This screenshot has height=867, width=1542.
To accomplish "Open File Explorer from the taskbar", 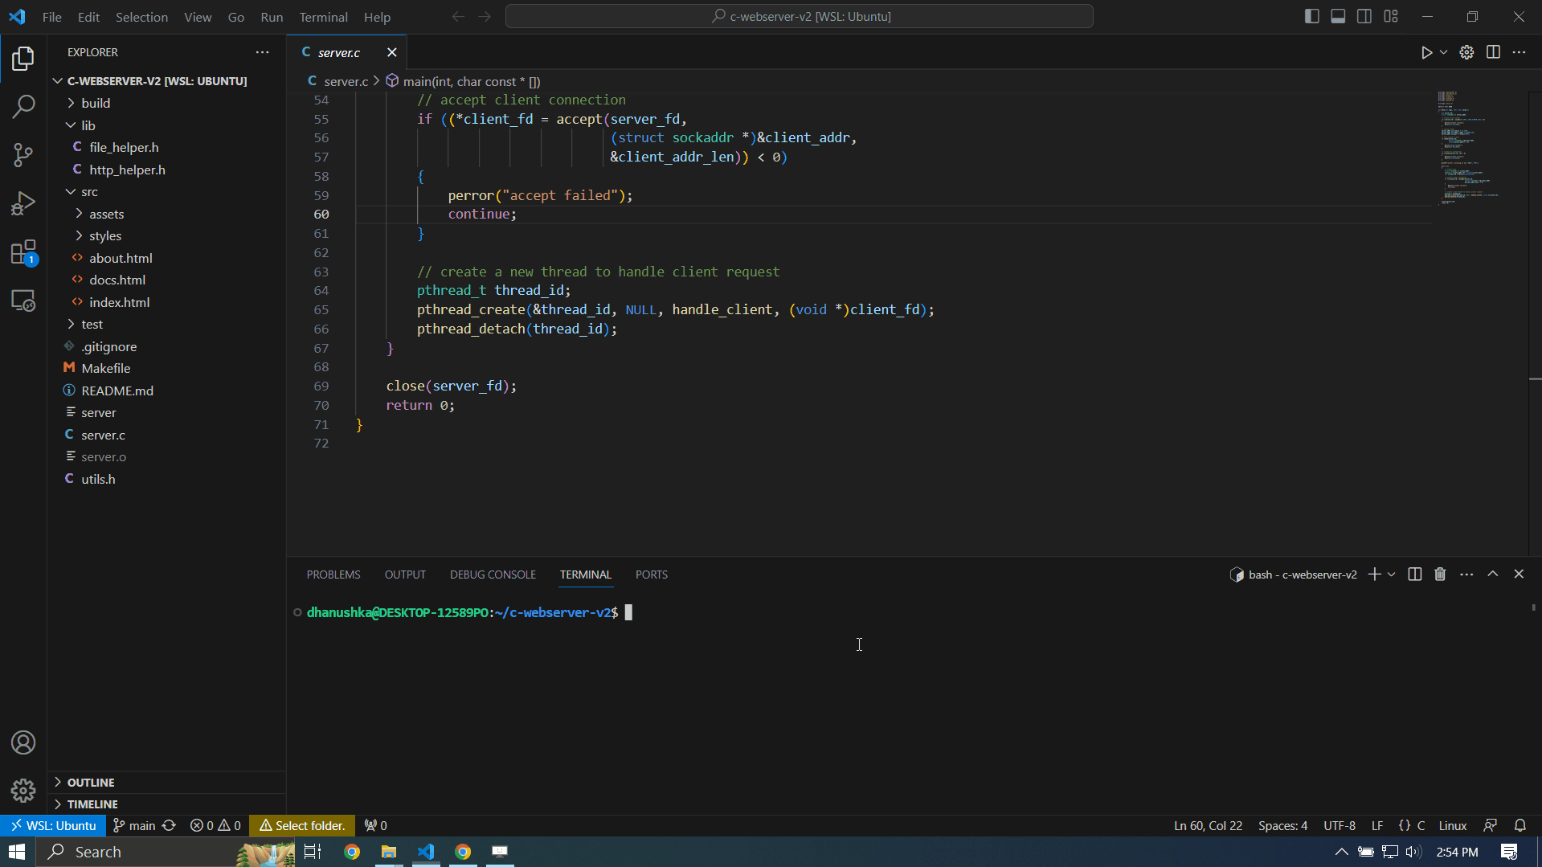I will (389, 852).
